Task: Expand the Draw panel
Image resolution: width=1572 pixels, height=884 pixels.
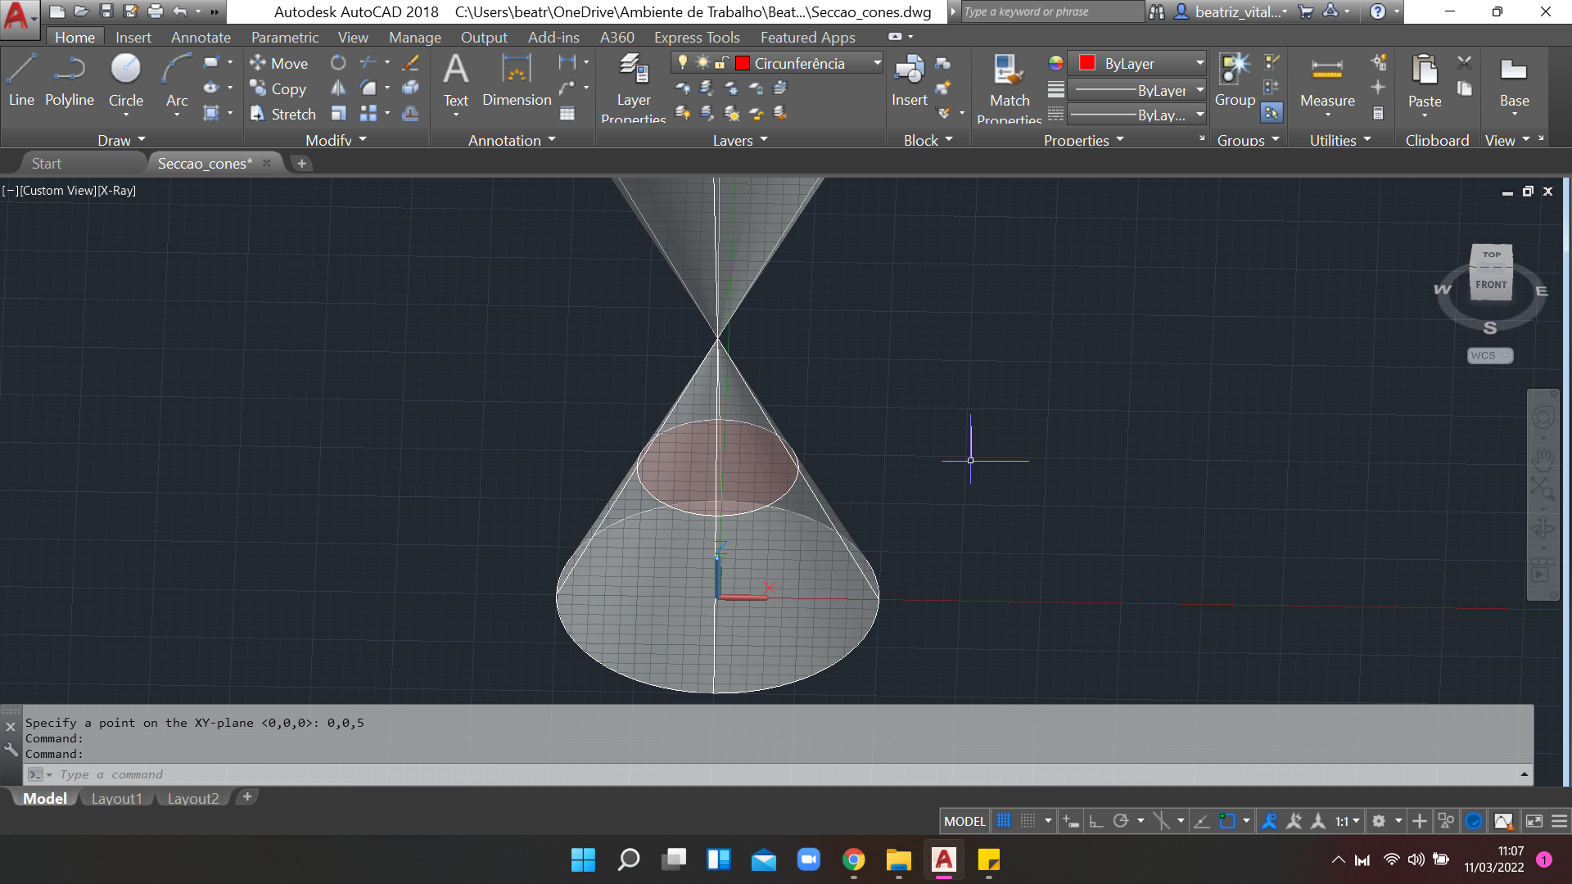Action: (121, 140)
